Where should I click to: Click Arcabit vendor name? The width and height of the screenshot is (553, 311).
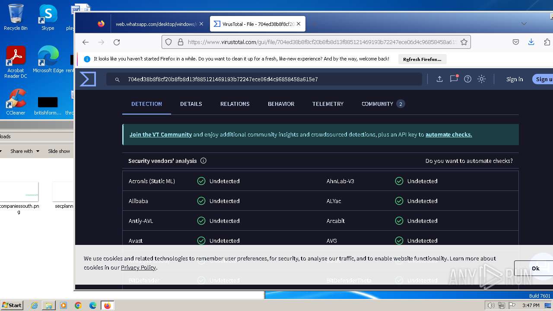click(336, 221)
